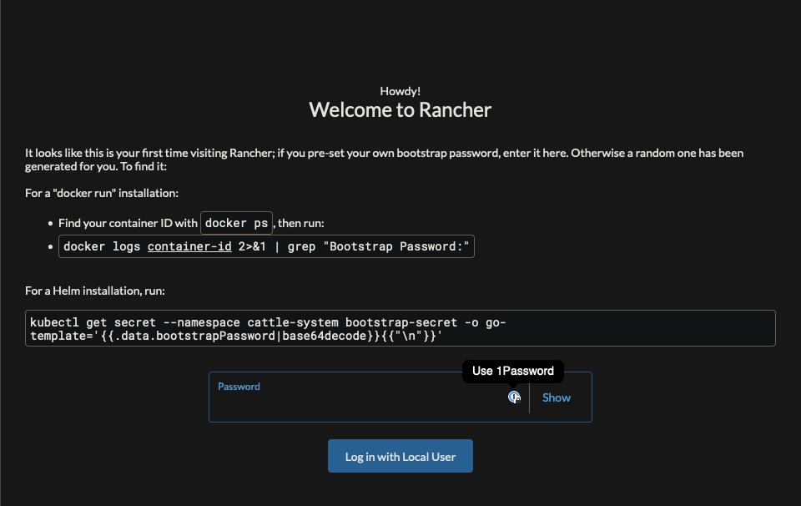
Task: Reveal the password using the Show control
Action: [x=556, y=397]
